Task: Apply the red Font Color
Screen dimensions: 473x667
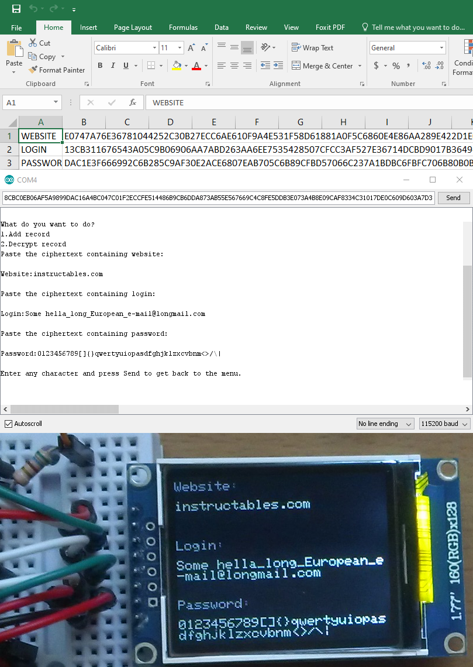Action: click(x=196, y=66)
